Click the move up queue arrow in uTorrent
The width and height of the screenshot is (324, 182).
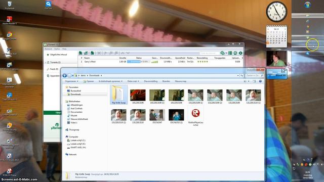[123, 53]
